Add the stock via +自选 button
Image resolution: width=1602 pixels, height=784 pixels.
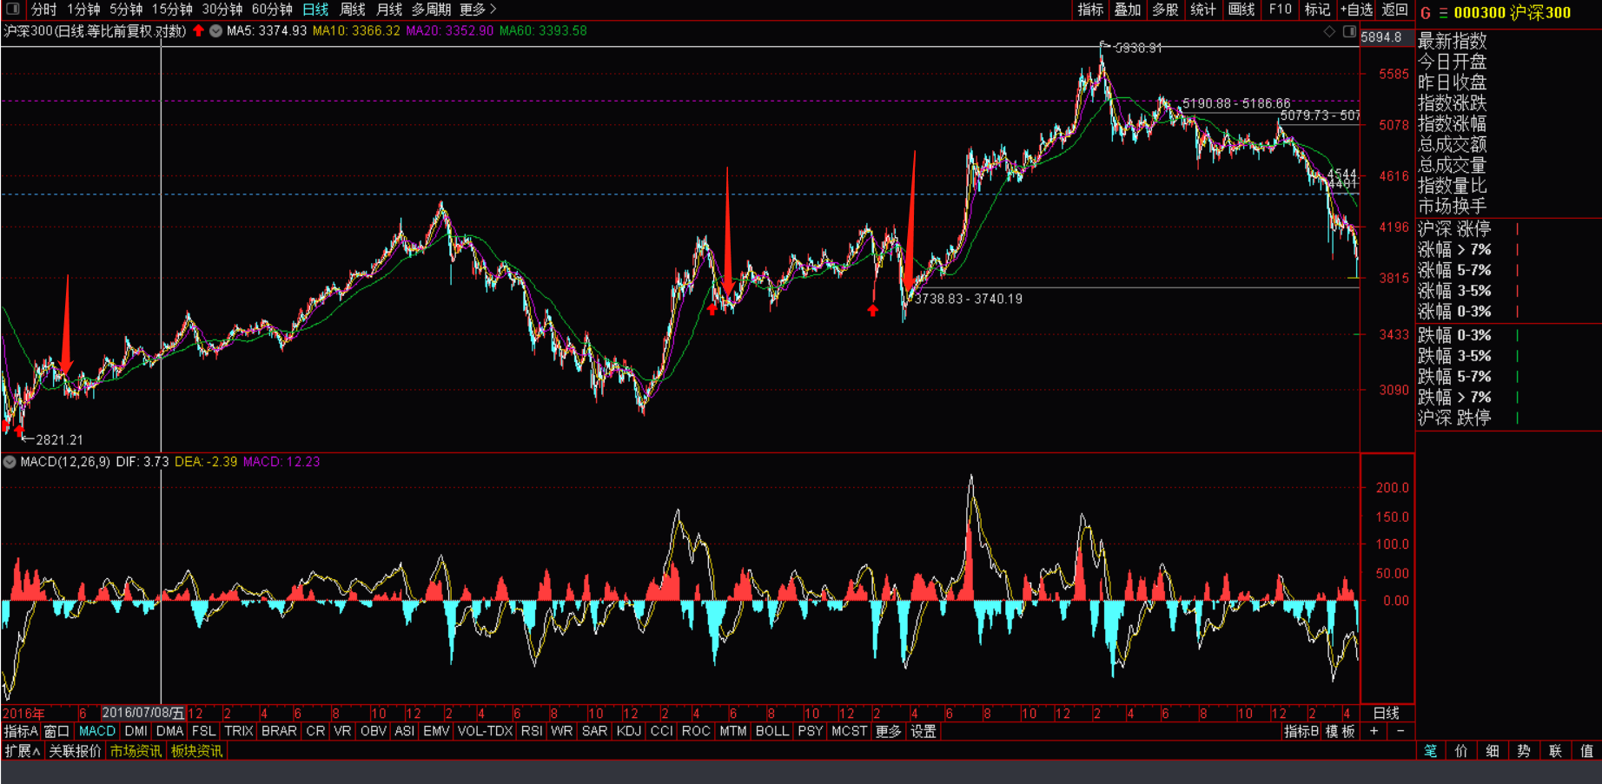coord(1356,9)
